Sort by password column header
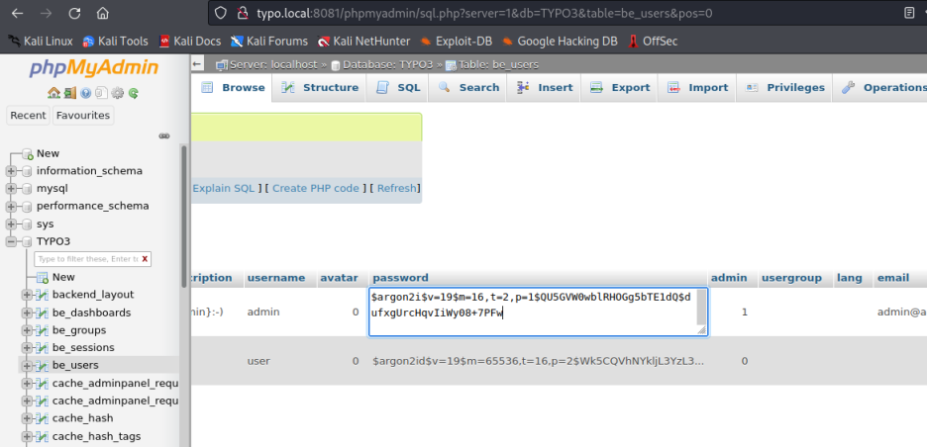The width and height of the screenshot is (927, 447). [x=401, y=278]
